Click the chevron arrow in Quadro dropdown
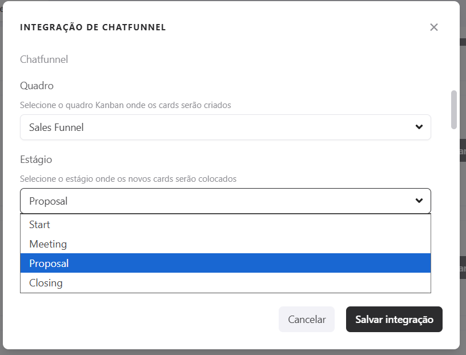 [x=419, y=127]
